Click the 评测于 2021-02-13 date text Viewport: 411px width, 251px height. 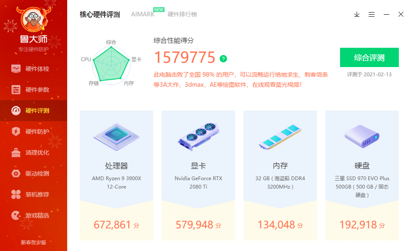pyautogui.click(x=369, y=75)
